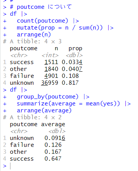Click the value 1840 in other row
This screenshot has height=171, width=138.
(51, 69)
